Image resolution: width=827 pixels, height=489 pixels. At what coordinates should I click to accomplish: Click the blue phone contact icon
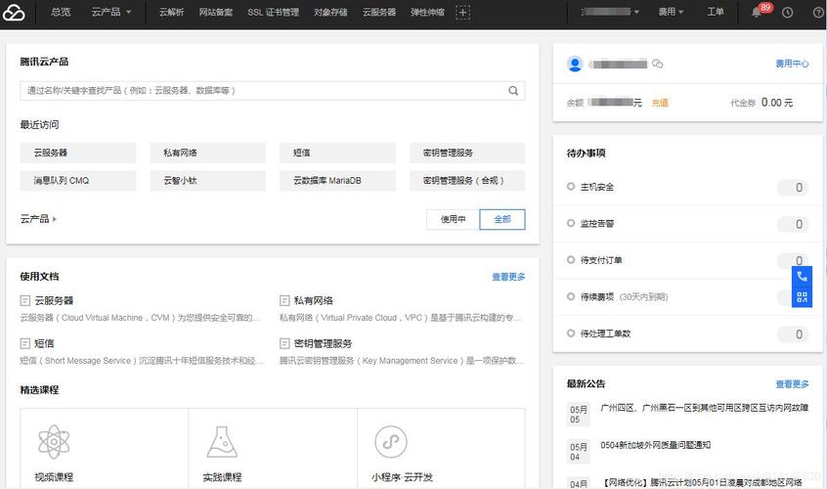[803, 277]
